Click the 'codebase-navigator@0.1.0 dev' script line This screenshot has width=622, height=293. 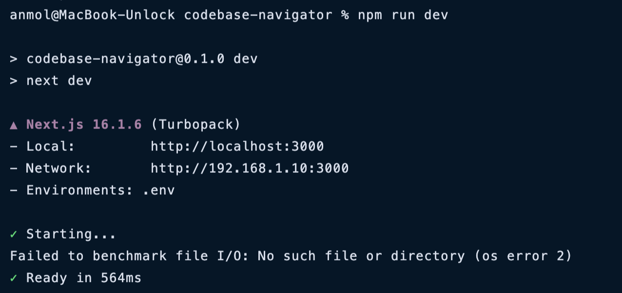click(x=141, y=59)
